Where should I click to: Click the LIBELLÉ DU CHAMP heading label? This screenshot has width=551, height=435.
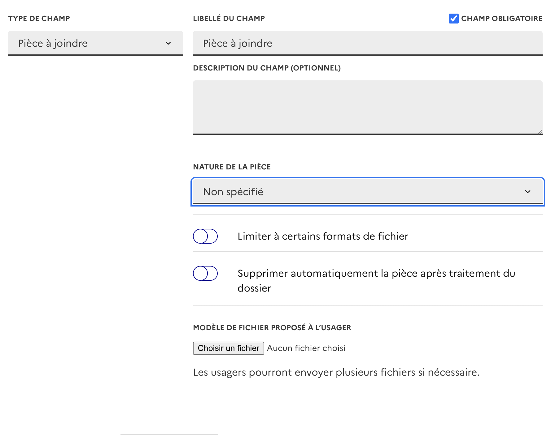[x=229, y=19]
